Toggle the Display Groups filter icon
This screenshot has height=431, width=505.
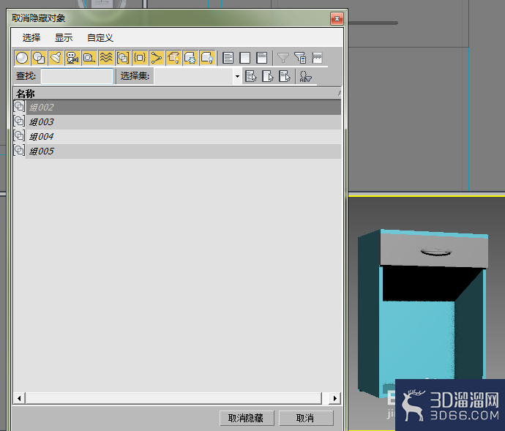click(x=123, y=58)
